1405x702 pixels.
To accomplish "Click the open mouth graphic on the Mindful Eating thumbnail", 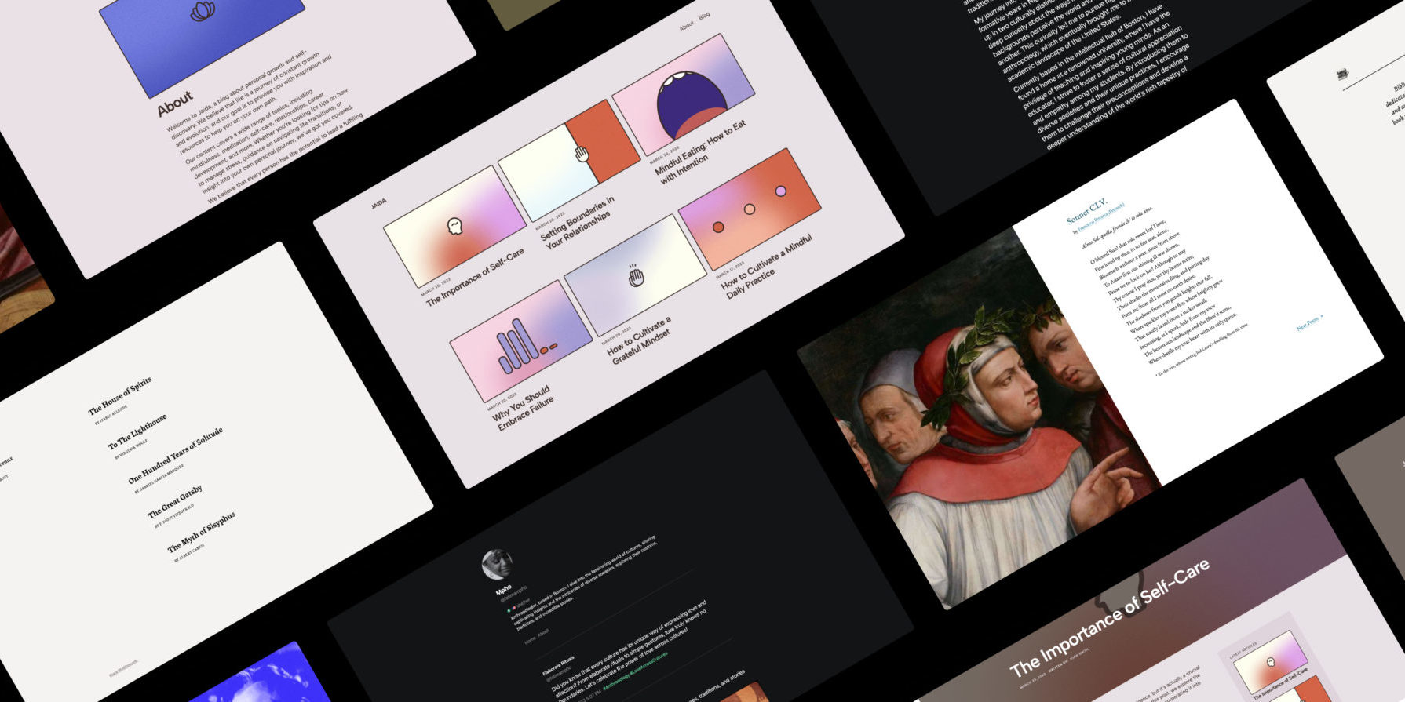I will coord(691,104).
